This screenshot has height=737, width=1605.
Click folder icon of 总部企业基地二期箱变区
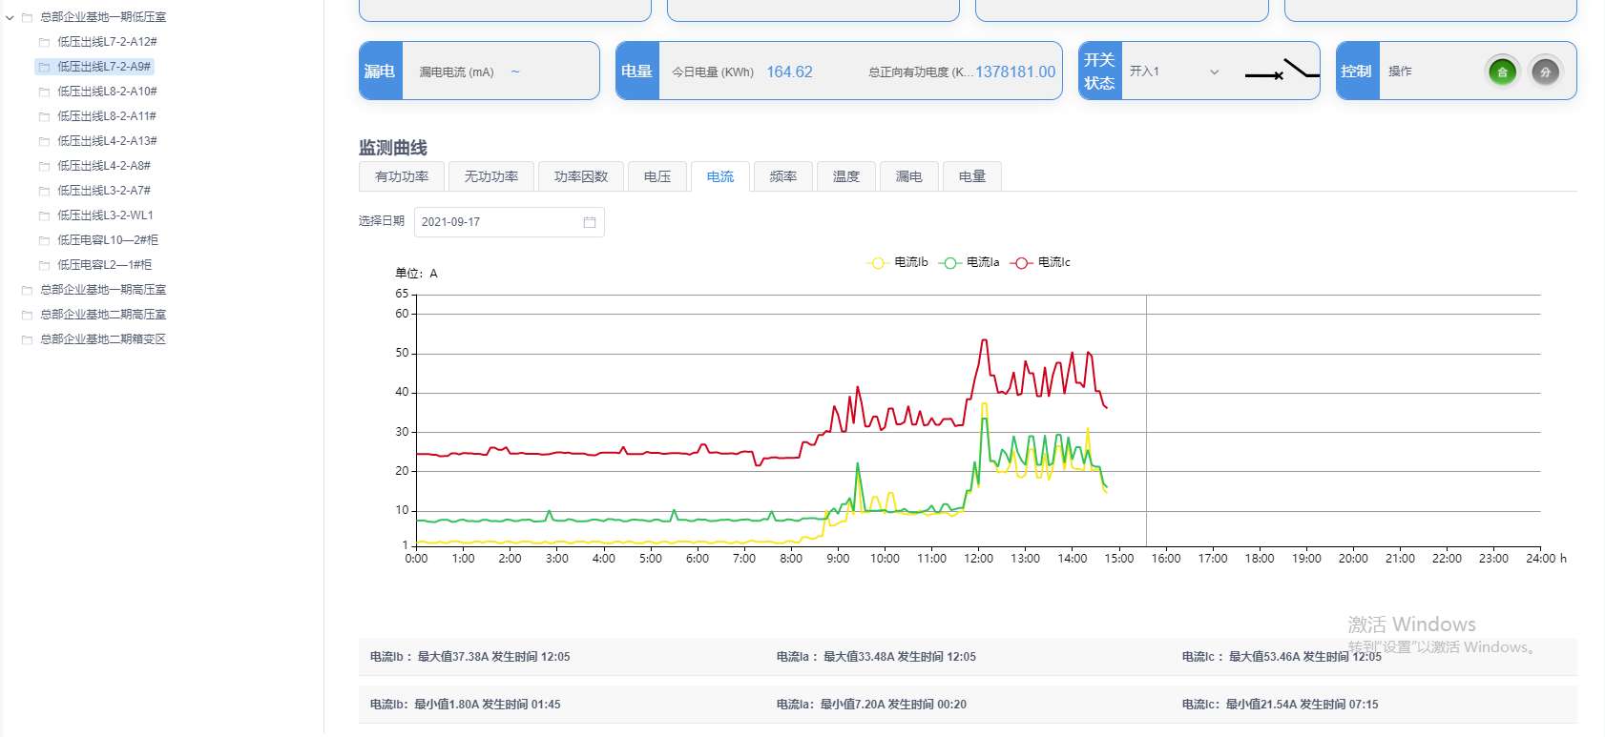click(27, 339)
